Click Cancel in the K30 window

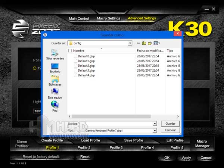point(206,158)
